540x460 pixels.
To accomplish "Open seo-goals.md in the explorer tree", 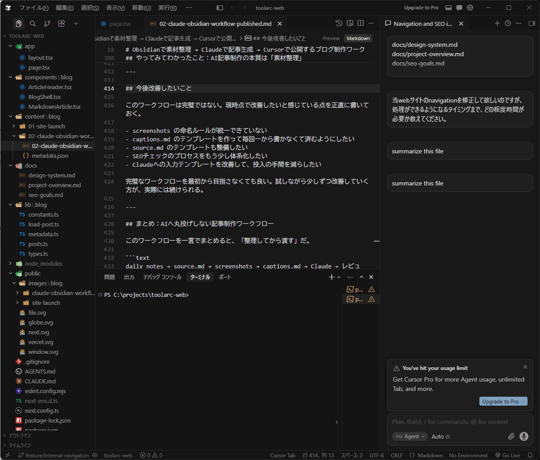I will click(45, 195).
